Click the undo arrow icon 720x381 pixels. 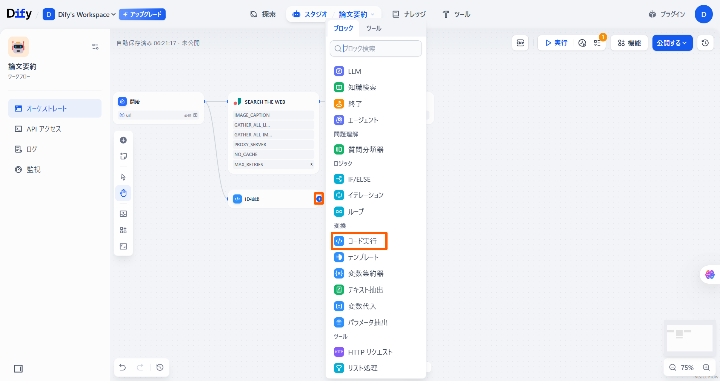point(123,367)
